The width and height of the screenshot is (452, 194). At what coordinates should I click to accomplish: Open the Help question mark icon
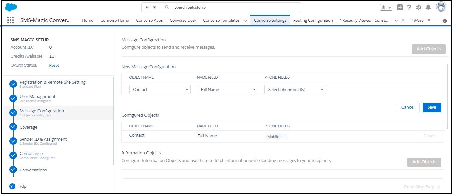click(409, 7)
